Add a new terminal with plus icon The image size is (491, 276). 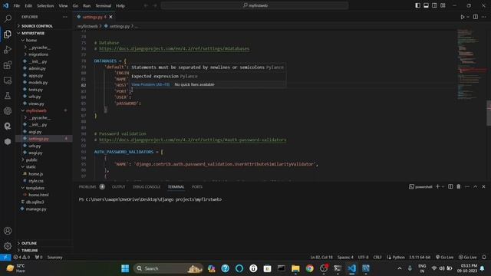[437, 186]
